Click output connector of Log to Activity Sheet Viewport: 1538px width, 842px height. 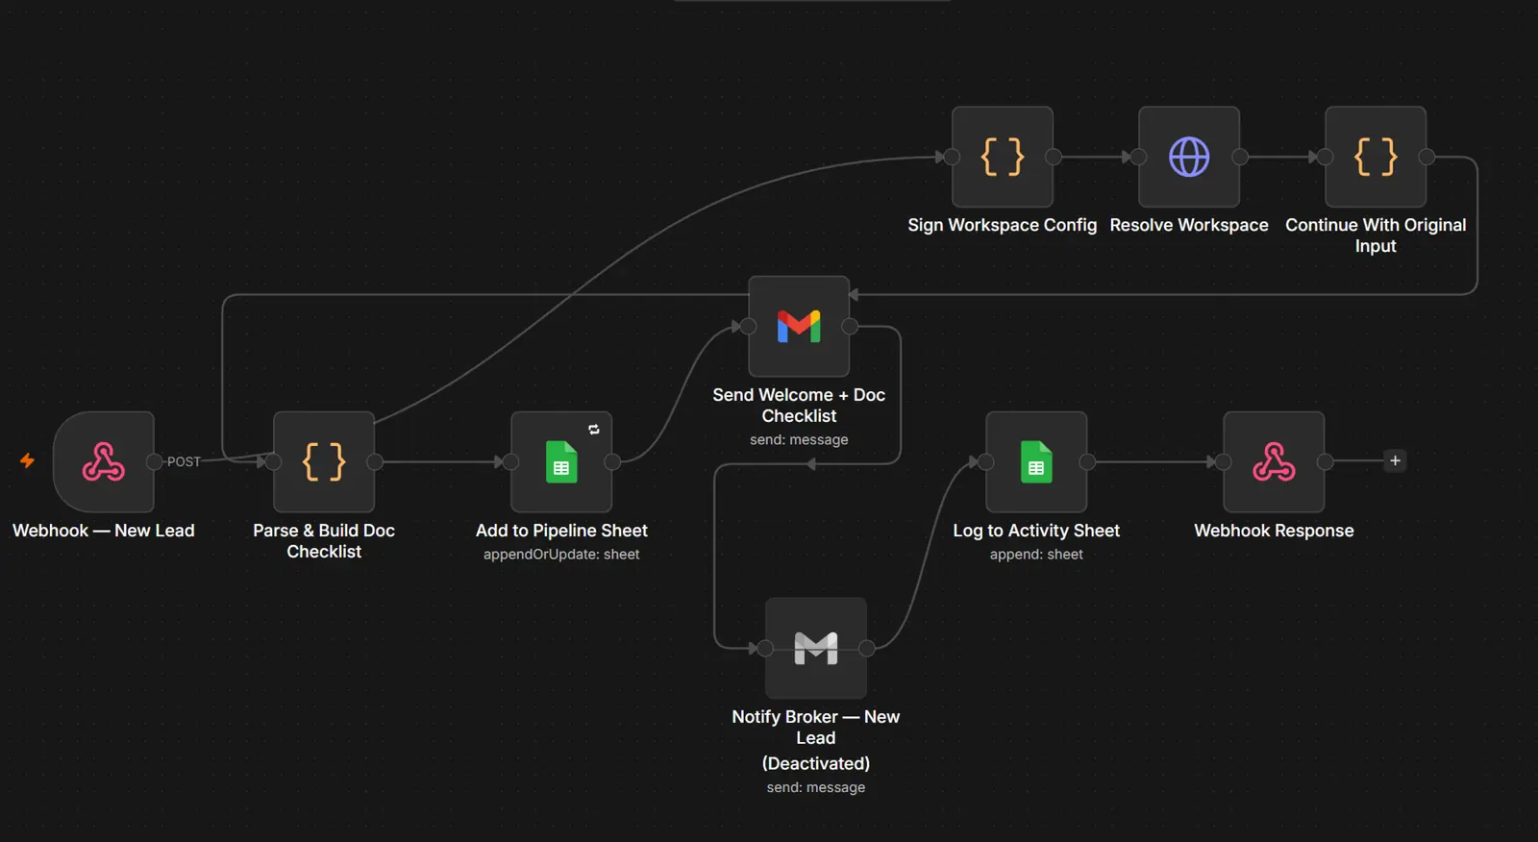tap(1087, 461)
